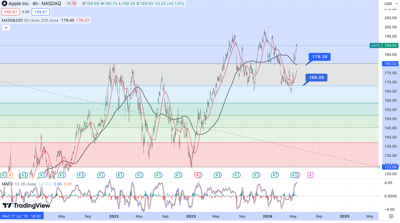This screenshot has height=223, width=400.
Task: Click the Apple logo symbol icon
Action: 4,4
